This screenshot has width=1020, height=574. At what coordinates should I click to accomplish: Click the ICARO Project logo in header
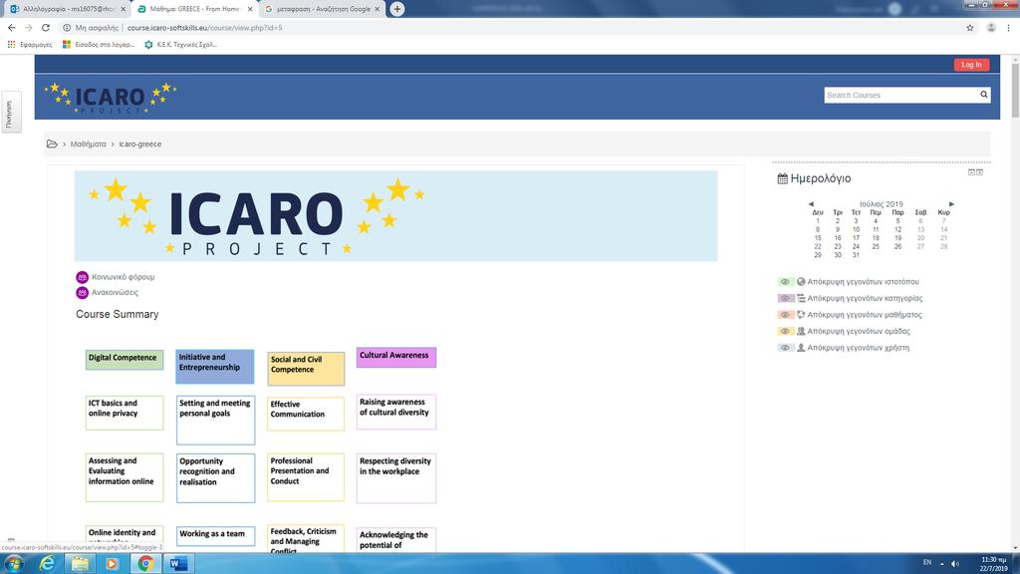coord(111,97)
